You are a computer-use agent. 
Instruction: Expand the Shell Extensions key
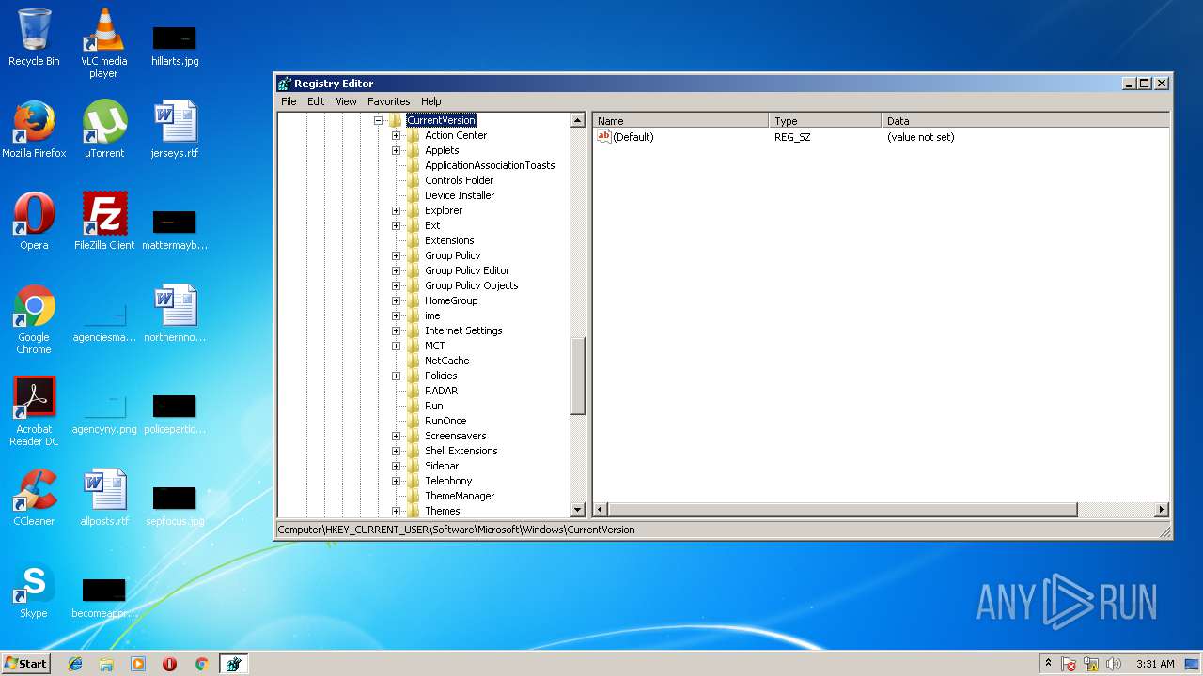click(x=396, y=451)
